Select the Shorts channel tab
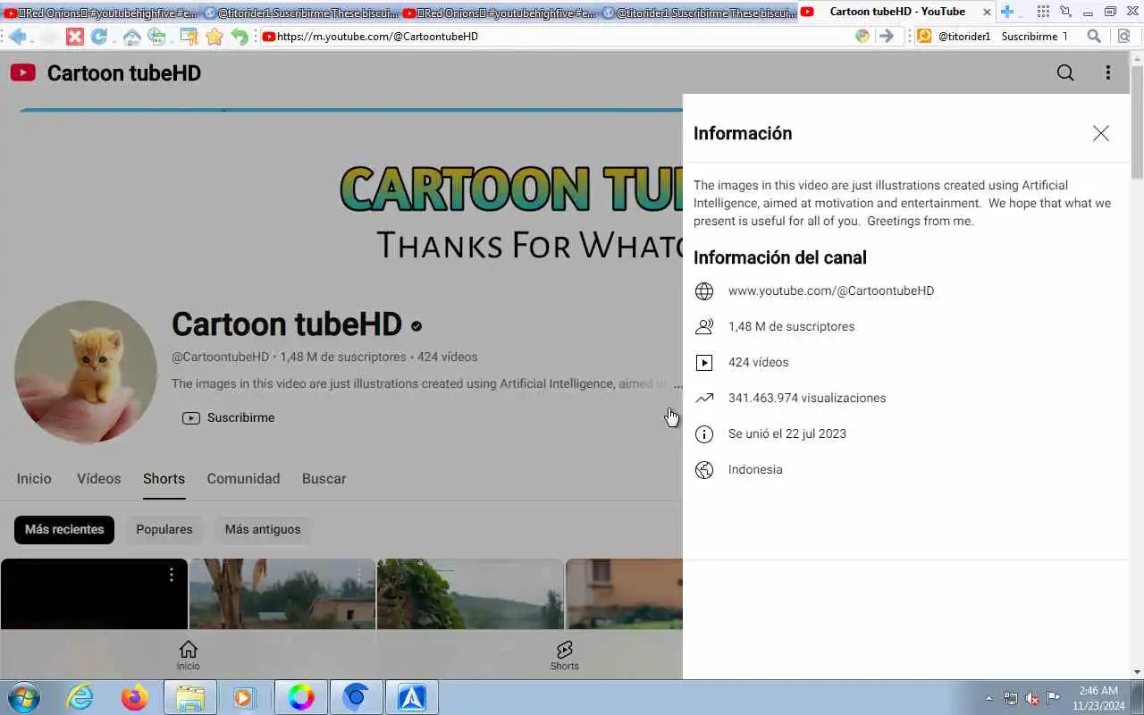 tap(164, 479)
